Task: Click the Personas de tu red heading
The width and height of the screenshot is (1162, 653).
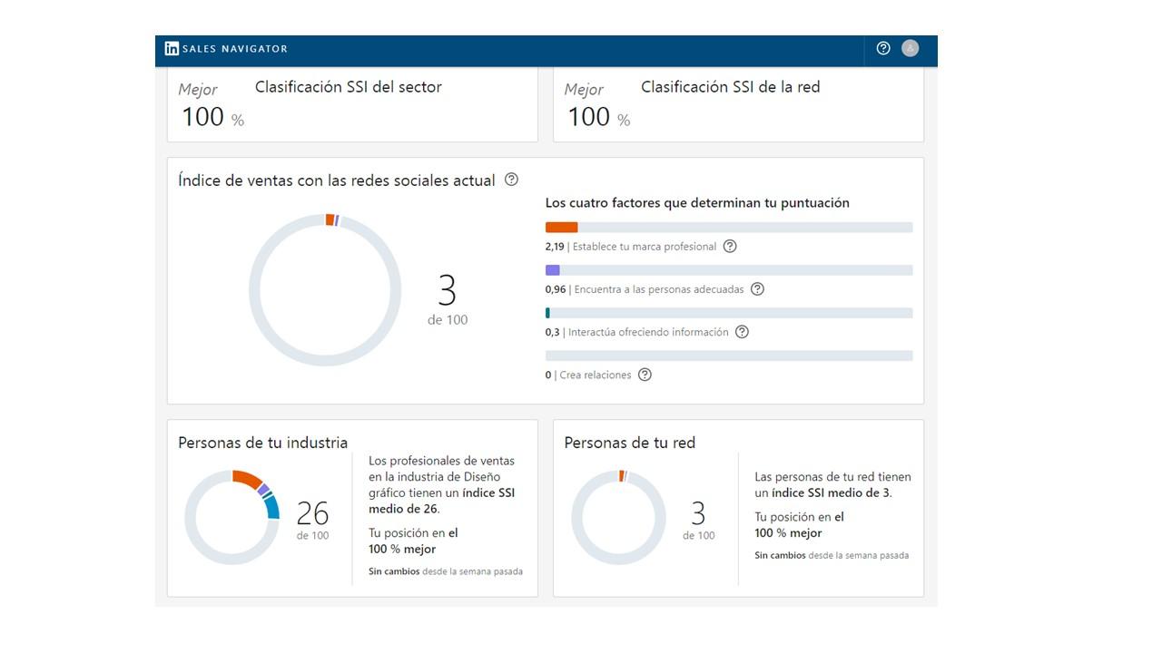Action: coord(630,443)
